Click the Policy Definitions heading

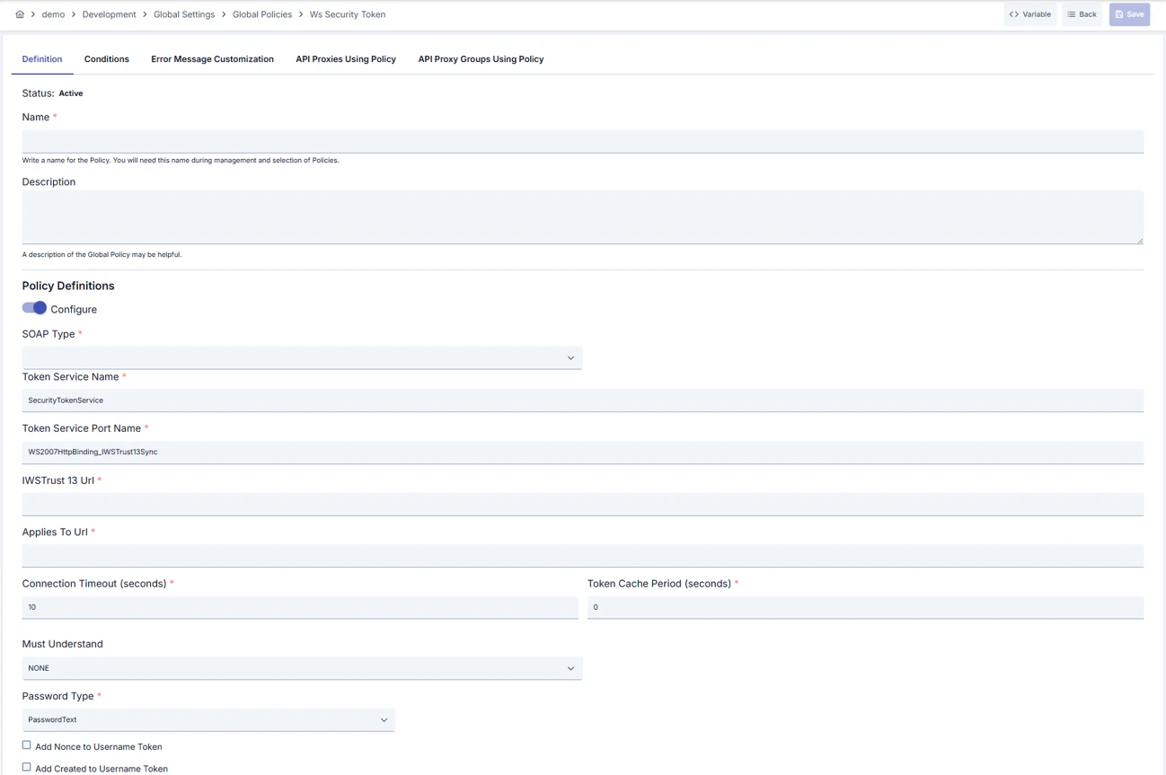(68, 286)
